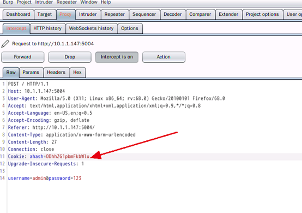The image size is (302, 213).
Task: Click the Upgrade-Insecure-Requests header line
Action: (46, 164)
